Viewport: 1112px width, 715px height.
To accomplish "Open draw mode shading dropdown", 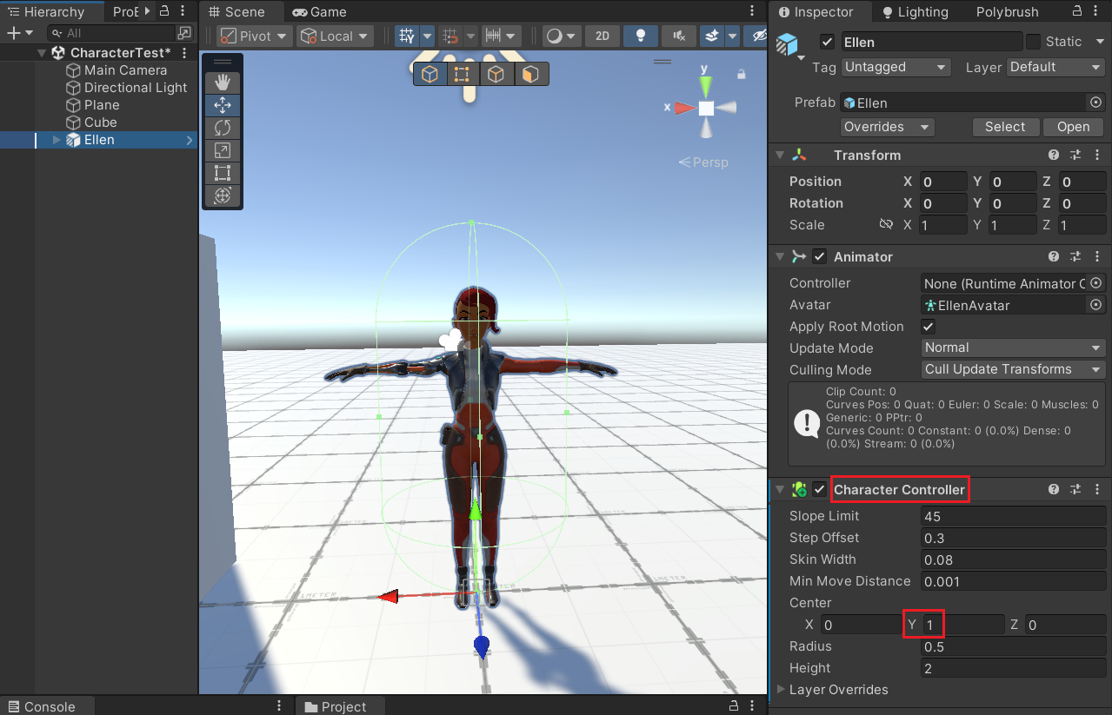I will click(x=562, y=36).
